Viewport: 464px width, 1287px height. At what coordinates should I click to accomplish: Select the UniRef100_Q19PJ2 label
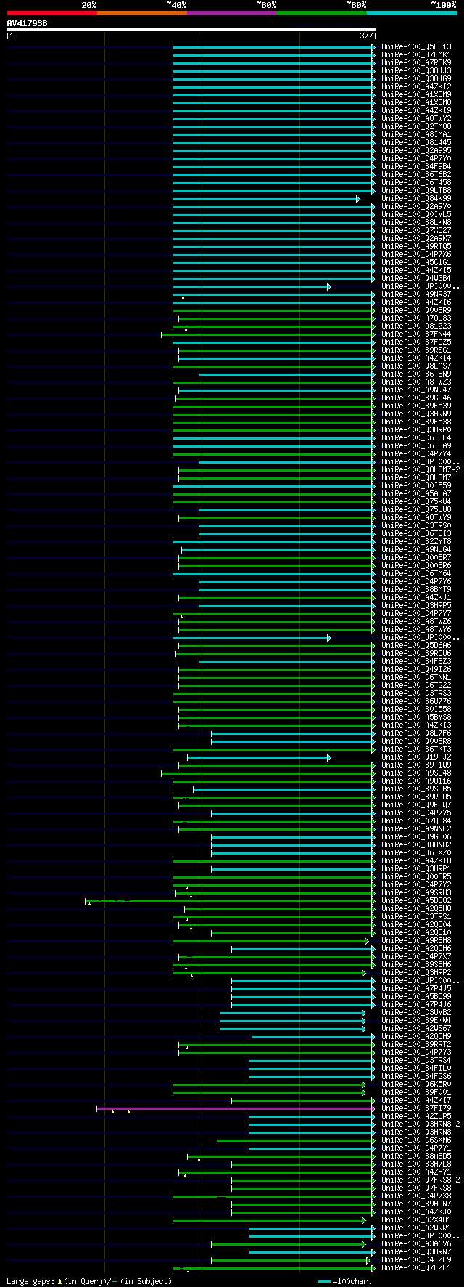pos(416,757)
